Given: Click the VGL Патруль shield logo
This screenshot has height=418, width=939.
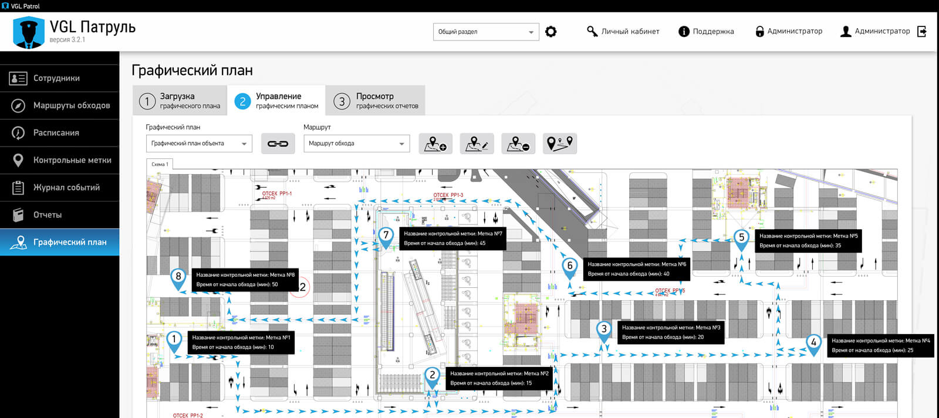Looking at the screenshot, I should (29, 32).
